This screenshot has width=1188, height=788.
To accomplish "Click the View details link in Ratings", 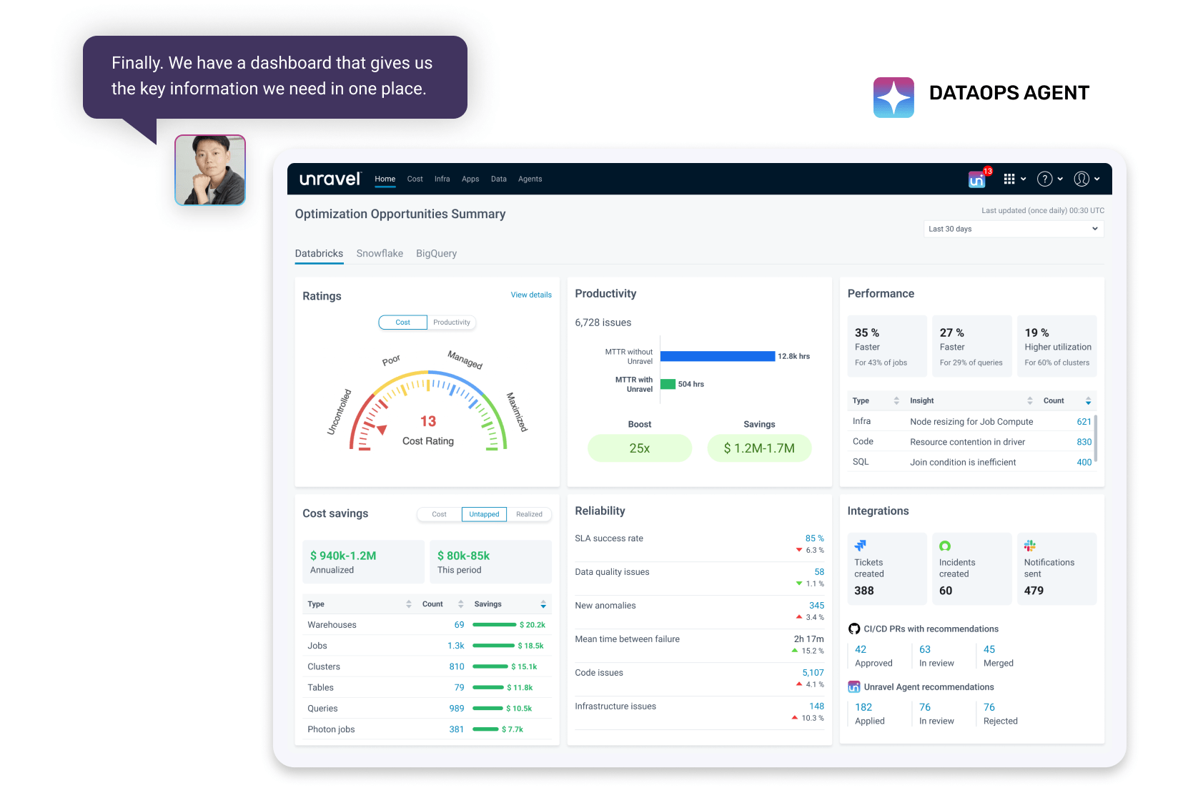I will 531,295.
